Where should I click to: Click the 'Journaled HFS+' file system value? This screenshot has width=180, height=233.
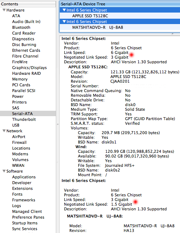(120, 165)
